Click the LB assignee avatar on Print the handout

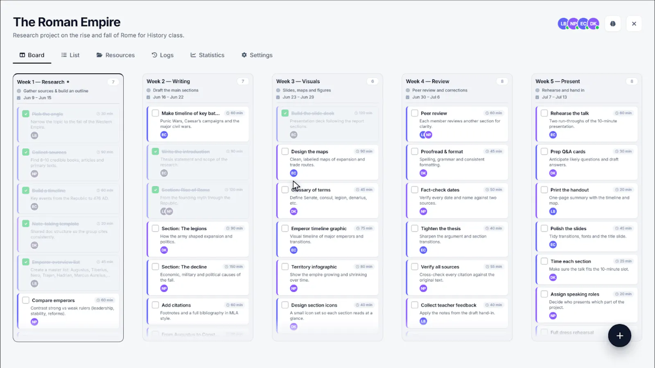(x=553, y=212)
